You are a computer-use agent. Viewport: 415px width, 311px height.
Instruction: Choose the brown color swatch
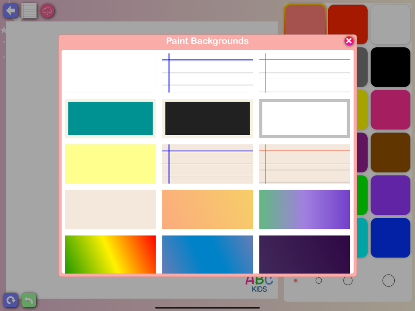coord(391,152)
